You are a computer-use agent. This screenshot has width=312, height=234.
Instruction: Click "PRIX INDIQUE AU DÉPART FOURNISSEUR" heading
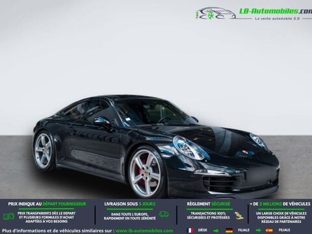click(x=47, y=204)
